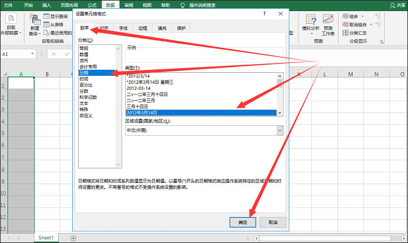Select 自定义 category

click(x=86, y=115)
